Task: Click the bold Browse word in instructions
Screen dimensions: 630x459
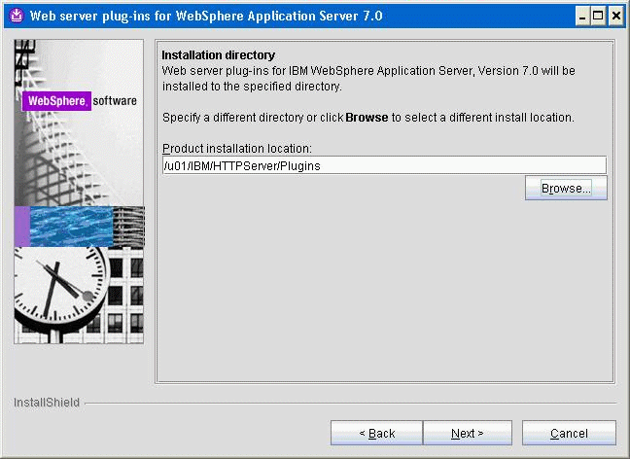Action: point(367,118)
